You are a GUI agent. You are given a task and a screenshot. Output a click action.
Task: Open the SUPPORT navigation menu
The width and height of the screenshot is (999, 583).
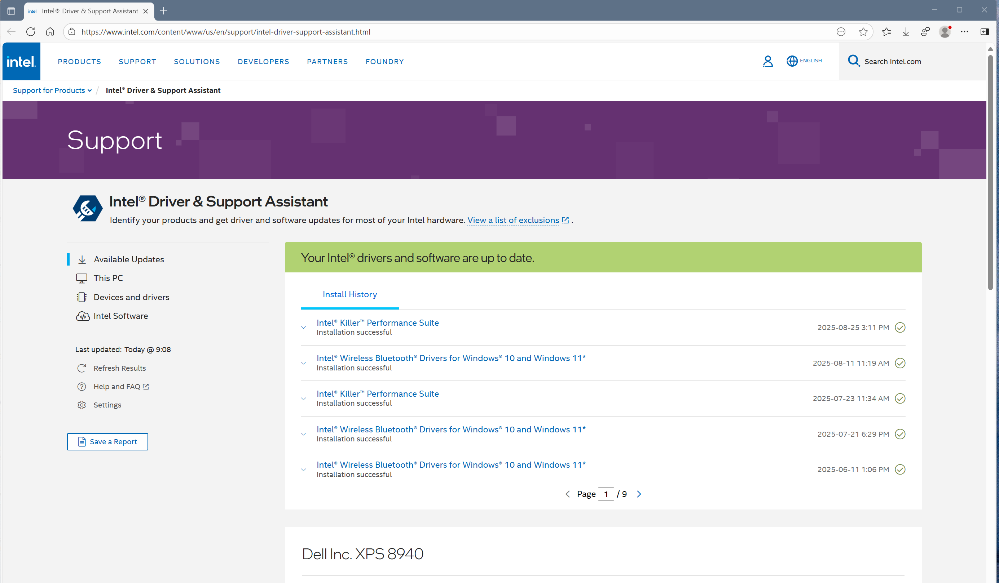point(137,61)
